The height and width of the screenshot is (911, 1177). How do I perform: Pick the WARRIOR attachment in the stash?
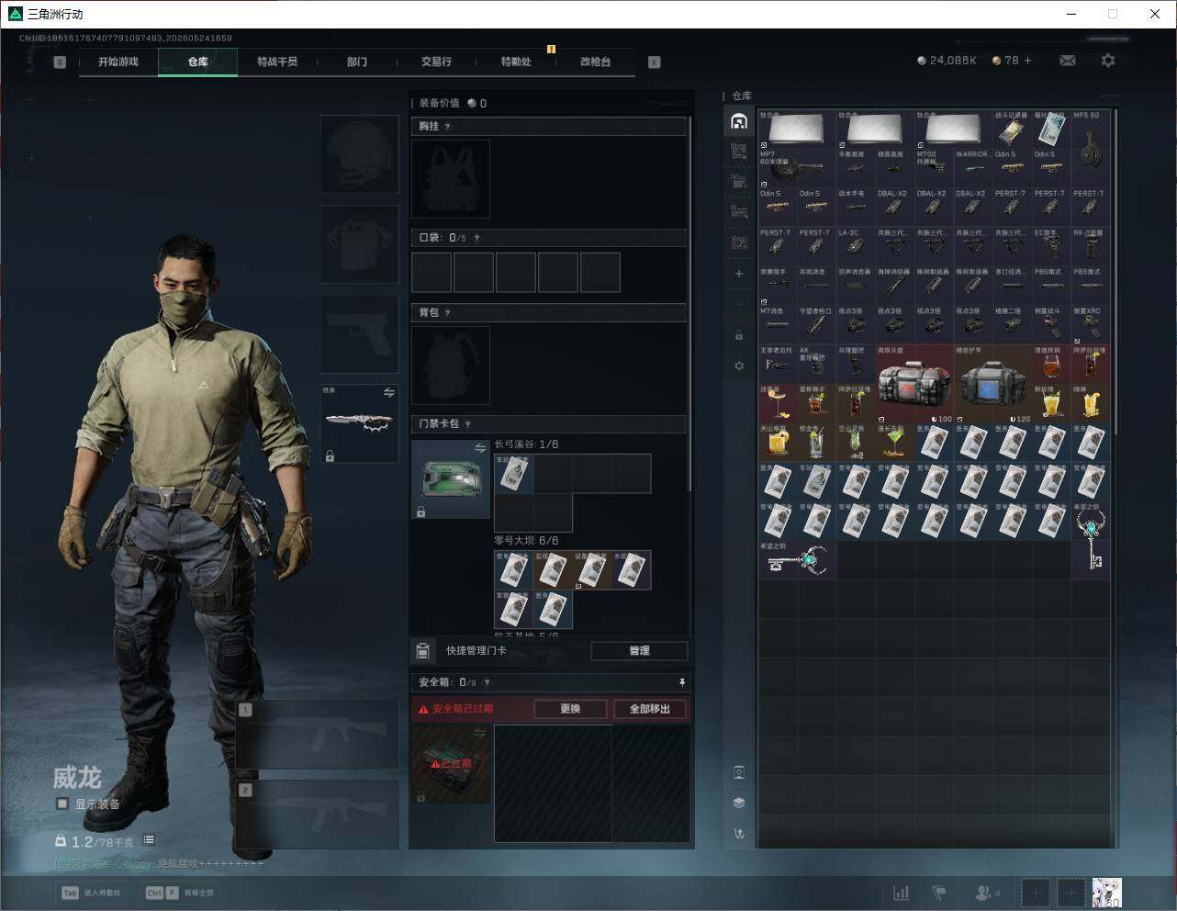pyautogui.click(x=973, y=168)
